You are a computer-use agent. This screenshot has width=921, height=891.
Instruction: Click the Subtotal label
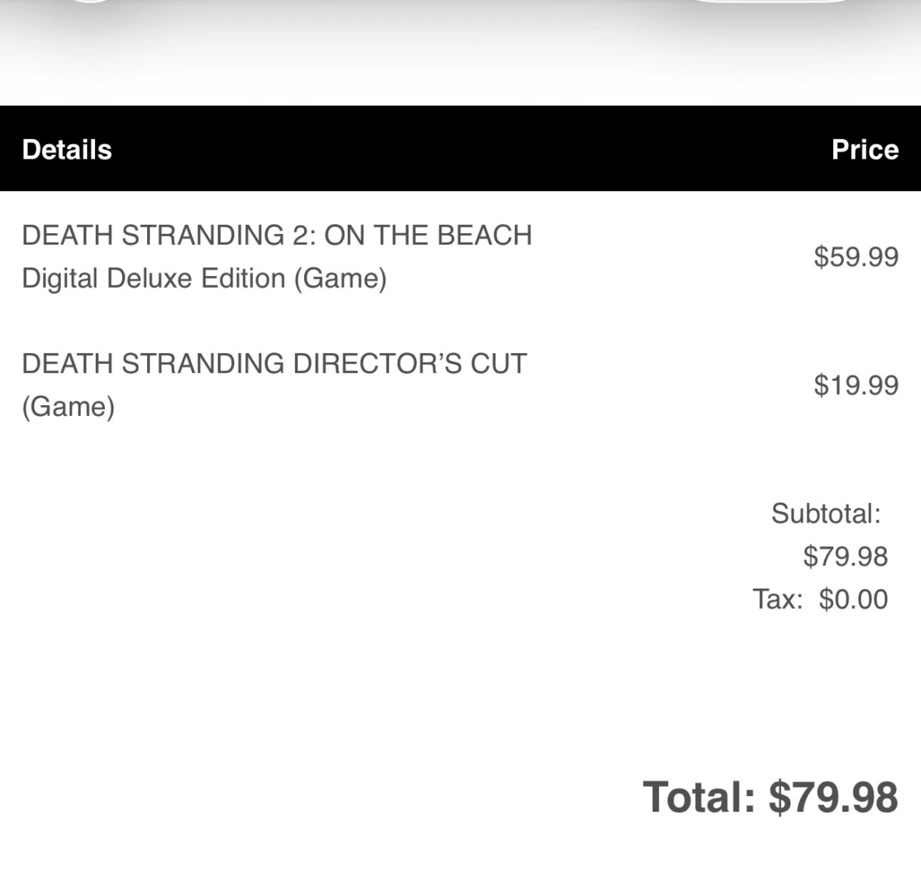pyautogui.click(x=825, y=513)
